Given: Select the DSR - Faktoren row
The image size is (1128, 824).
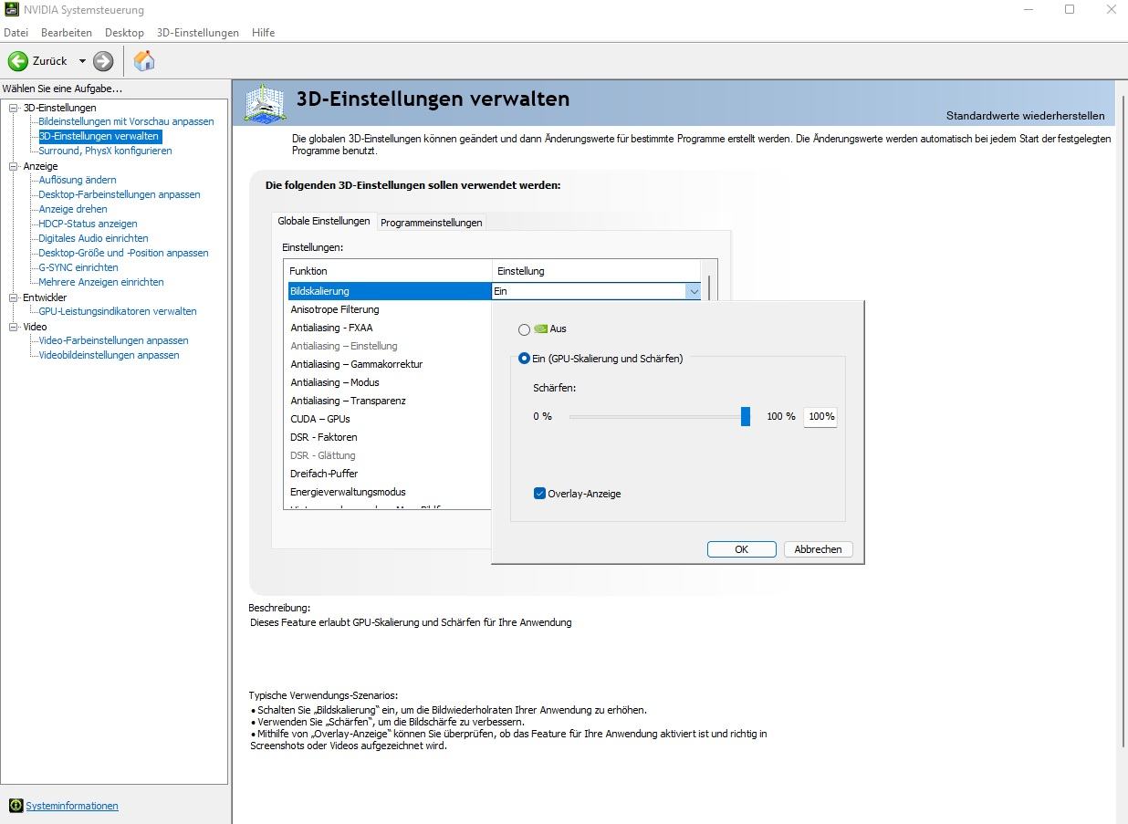Looking at the screenshot, I should pos(390,437).
